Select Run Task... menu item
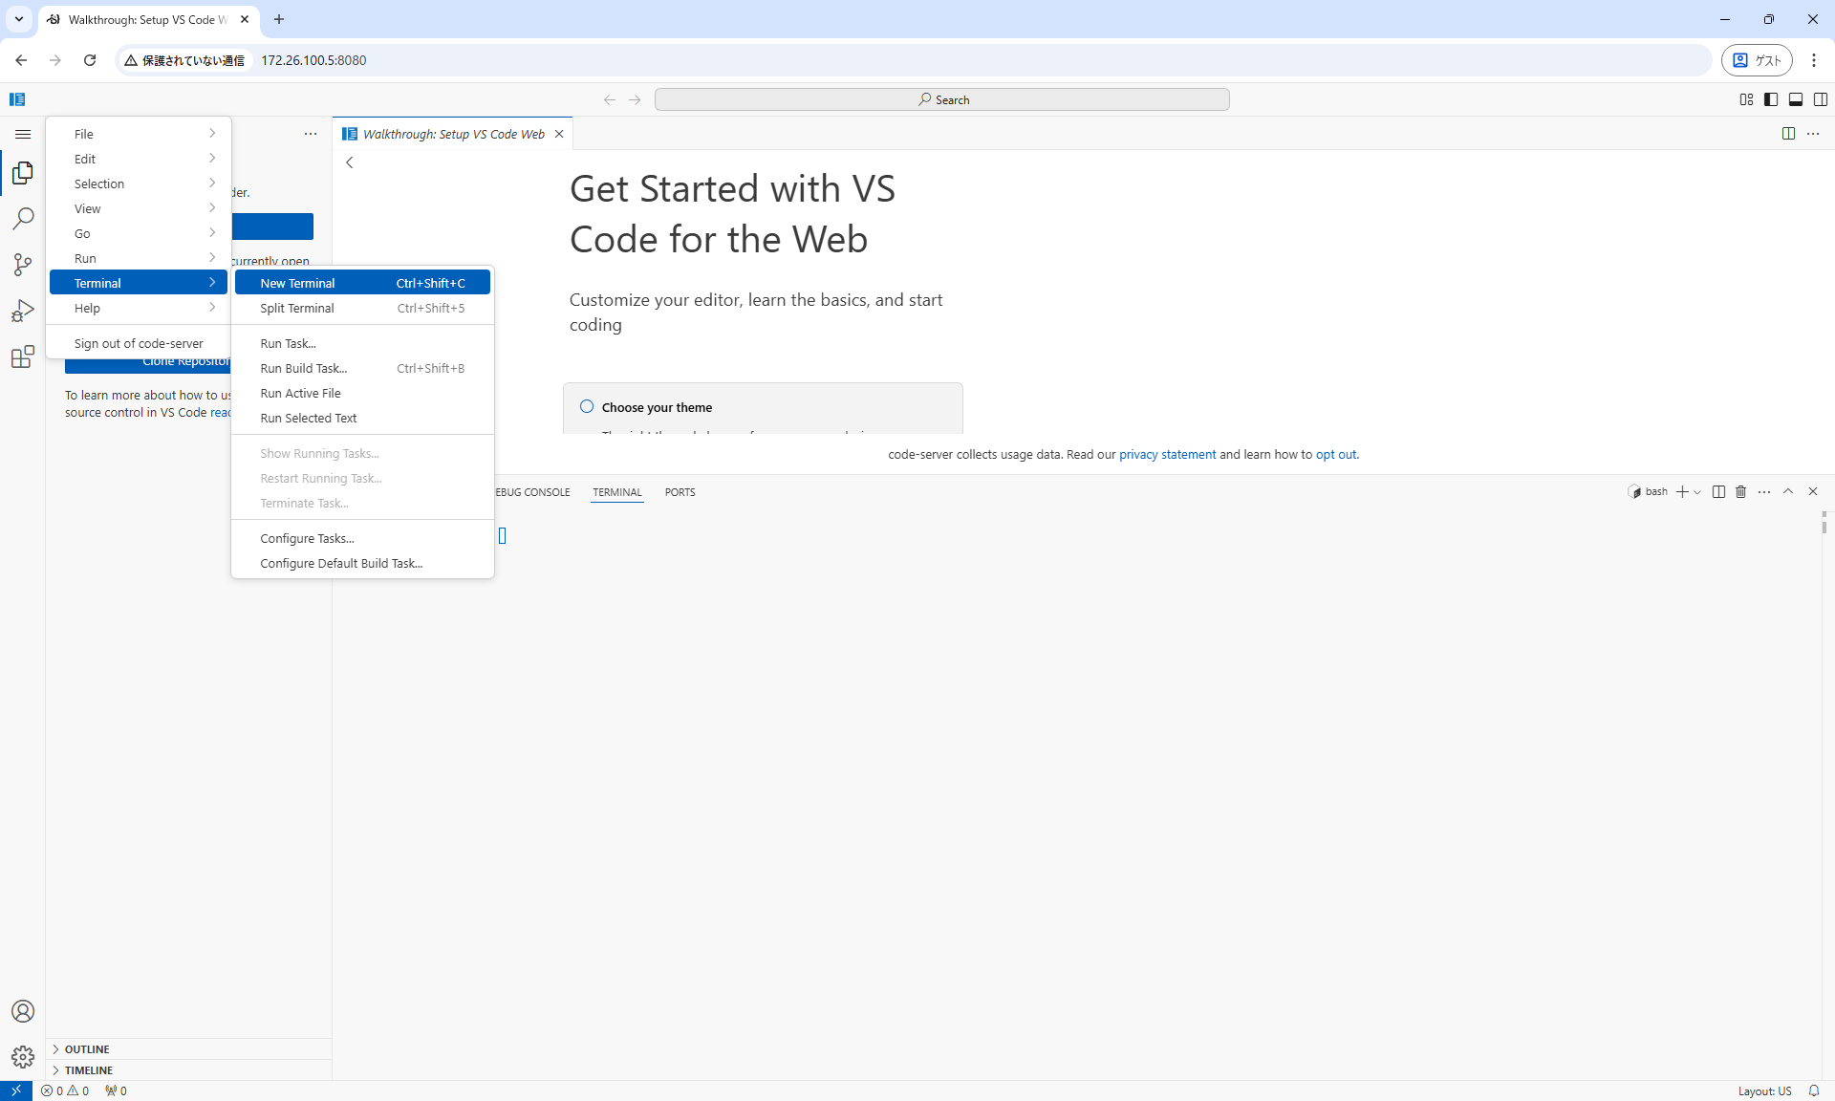 pyautogui.click(x=362, y=343)
